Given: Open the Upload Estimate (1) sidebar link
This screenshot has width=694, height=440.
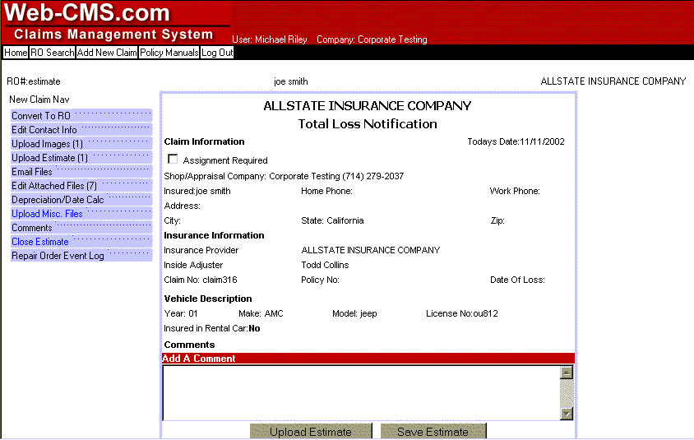Looking at the screenshot, I should [49, 158].
